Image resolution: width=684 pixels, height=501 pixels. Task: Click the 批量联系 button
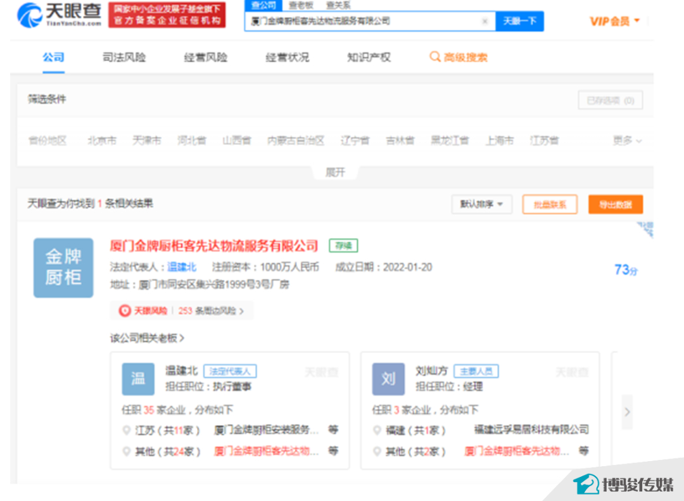tap(550, 204)
